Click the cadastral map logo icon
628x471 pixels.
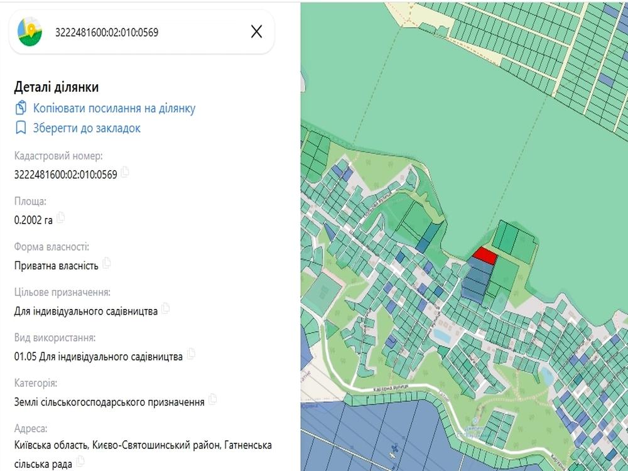pos(30,32)
